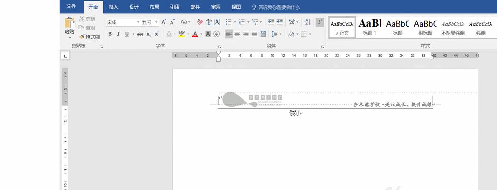Screen dimensions: 497x190
Task: Open the Paste options arrow under 粘贴
Action: click(x=69, y=38)
